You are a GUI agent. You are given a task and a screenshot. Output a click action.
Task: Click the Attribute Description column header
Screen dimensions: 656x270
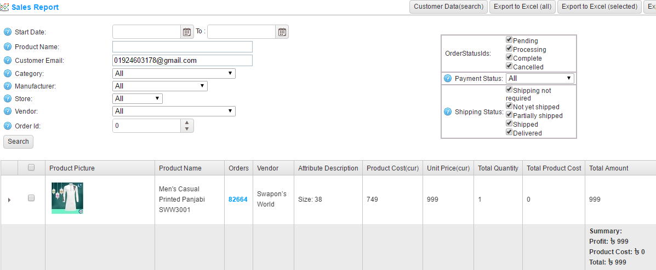(x=328, y=168)
